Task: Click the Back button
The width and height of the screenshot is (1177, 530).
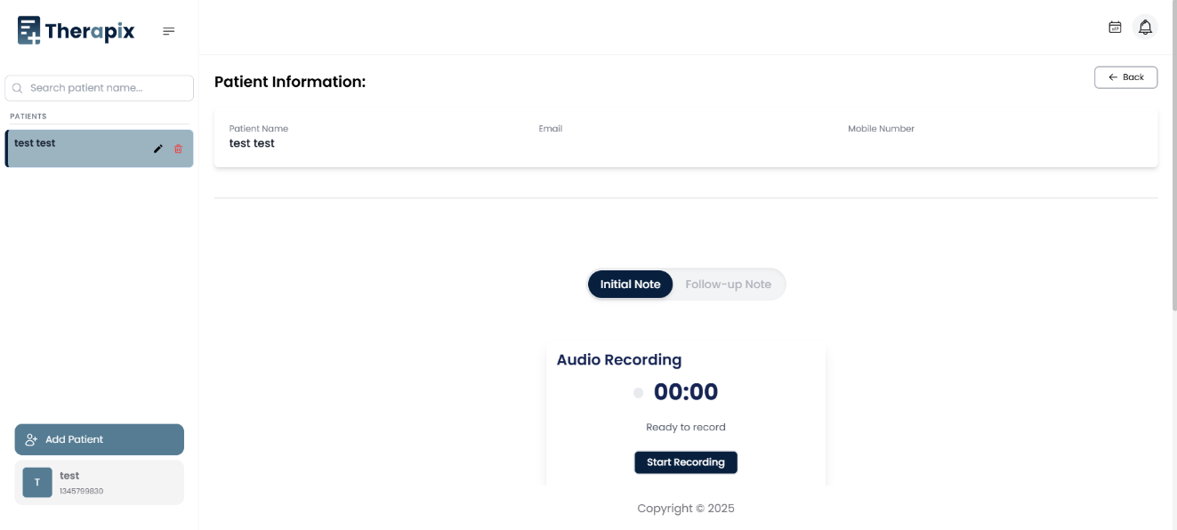Action: coord(1125,77)
